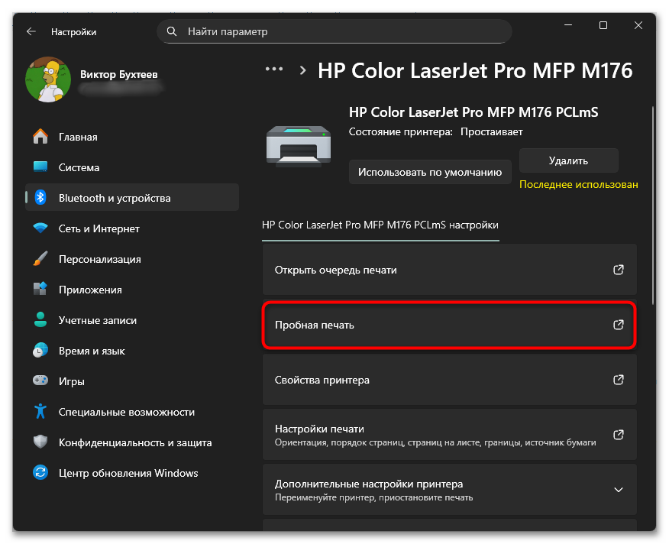
Task: Click the Простаивает printer status text
Action: point(492,132)
